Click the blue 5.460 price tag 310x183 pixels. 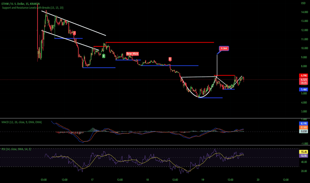coord(304,90)
